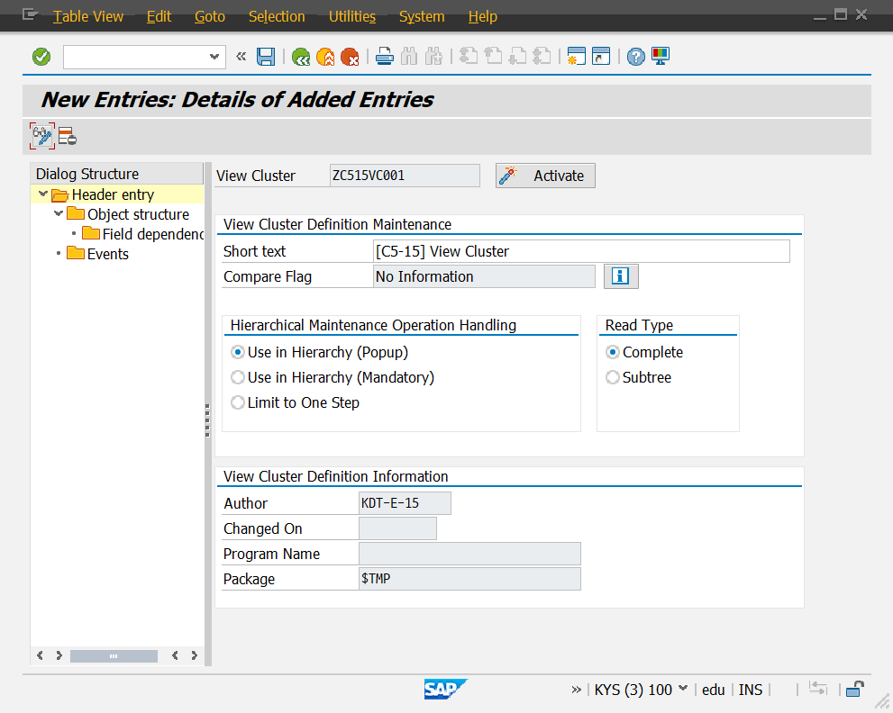
Task: Open the Table View menu
Action: coord(87,16)
